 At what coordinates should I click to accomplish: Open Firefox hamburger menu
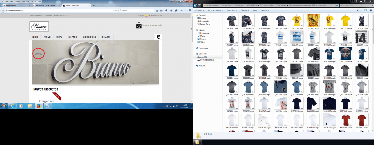tap(190, 10)
